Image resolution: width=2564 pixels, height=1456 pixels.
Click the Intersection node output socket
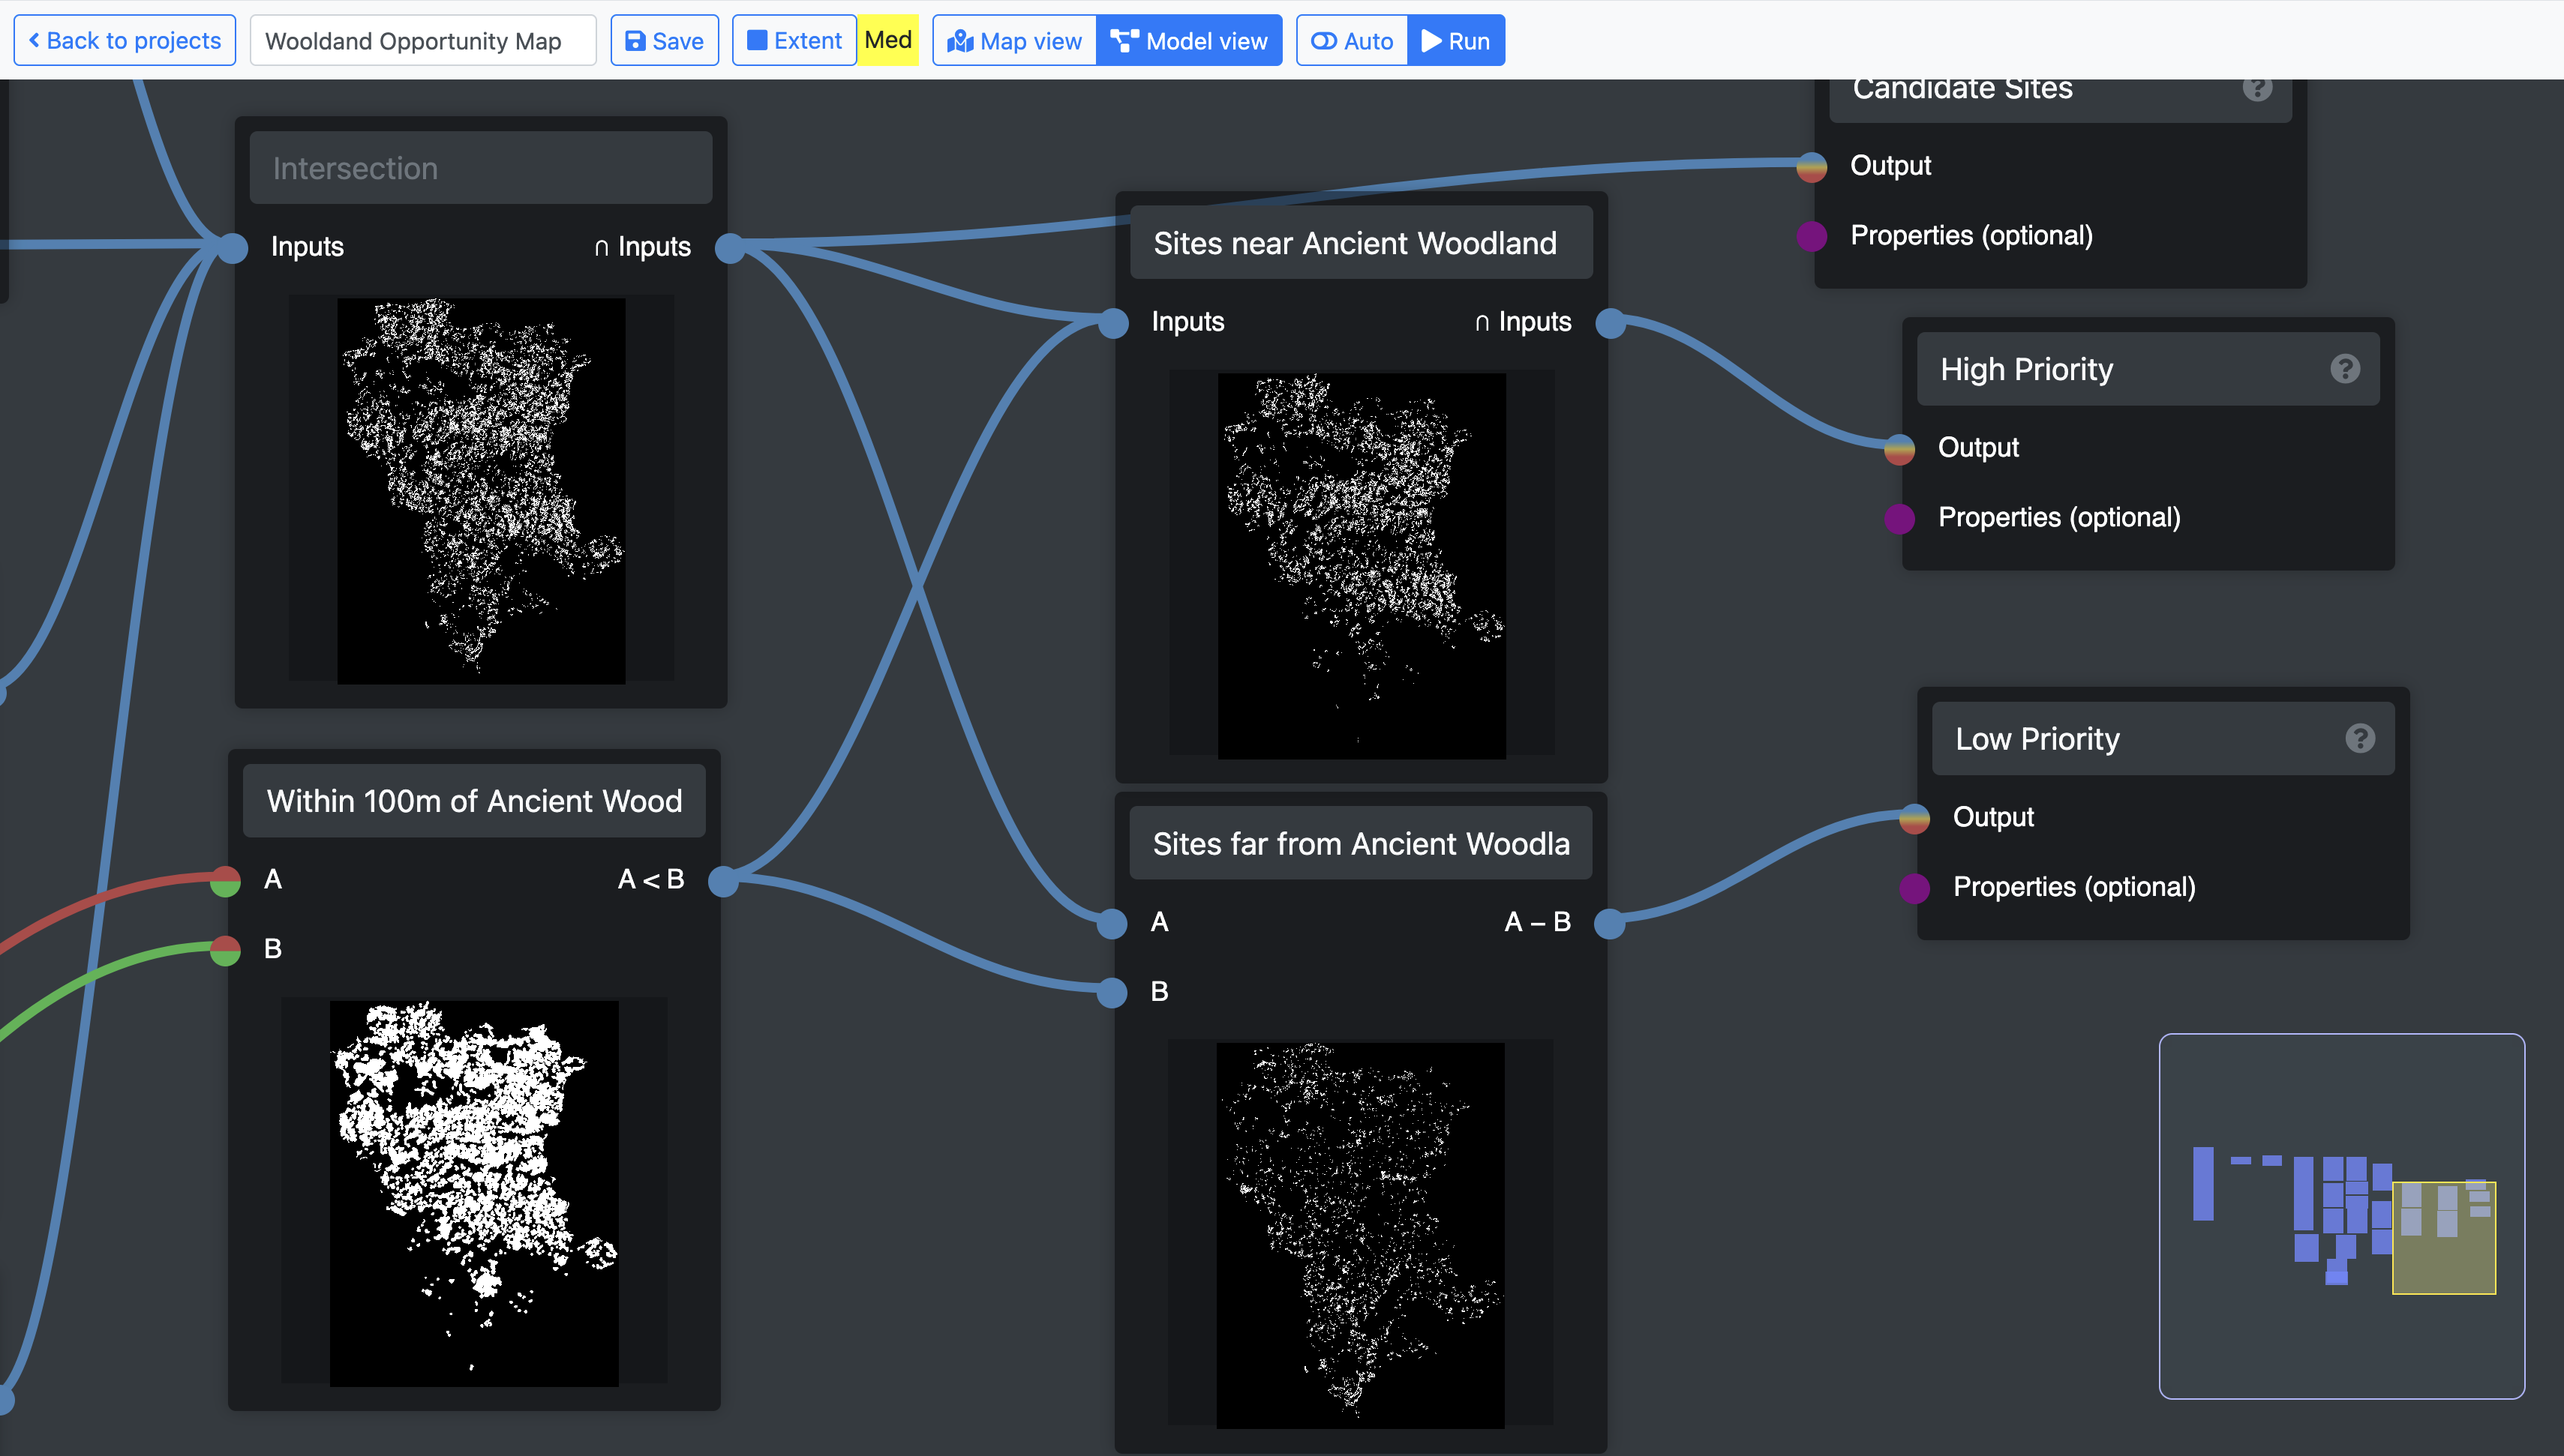731,247
